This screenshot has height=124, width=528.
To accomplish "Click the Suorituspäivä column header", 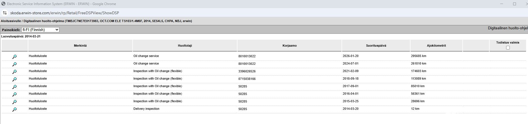I will [x=376, y=46].
